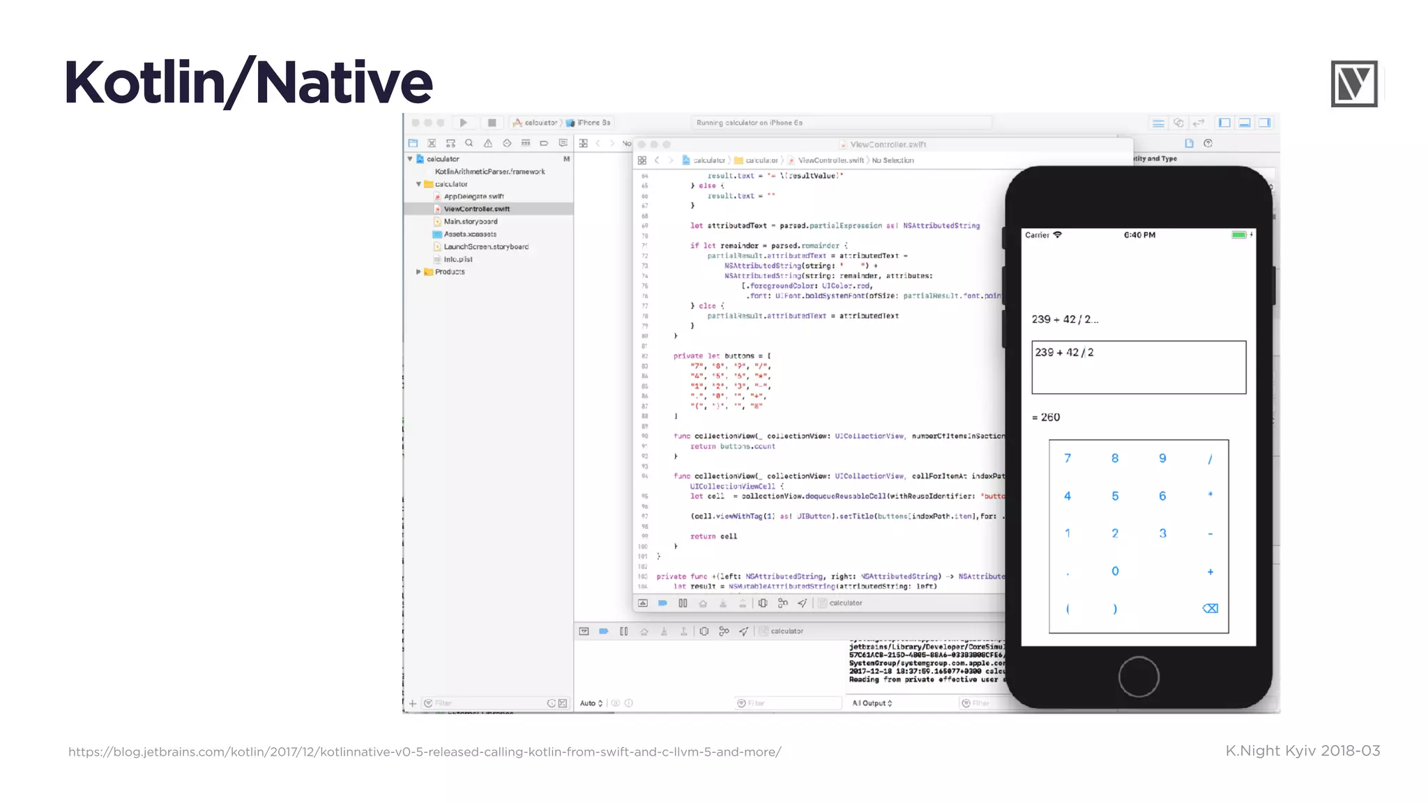Screen dimensions: 1428x803
Task: Expand the Products folder
Action: pyautogui.click(x=419, y=272)
